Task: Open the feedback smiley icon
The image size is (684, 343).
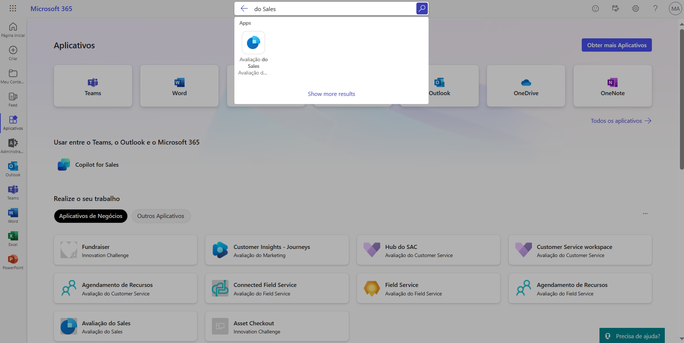Action: coord(595,8)
